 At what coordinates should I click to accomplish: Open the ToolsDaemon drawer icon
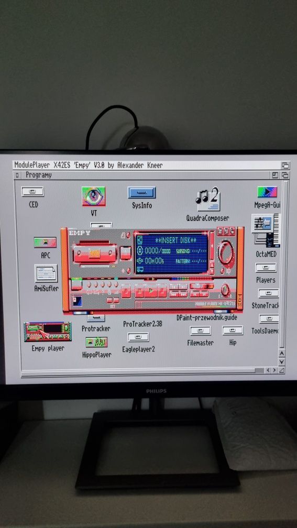[269, 318]
